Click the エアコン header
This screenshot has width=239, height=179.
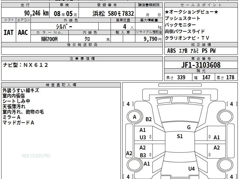[x=23, y=20]
